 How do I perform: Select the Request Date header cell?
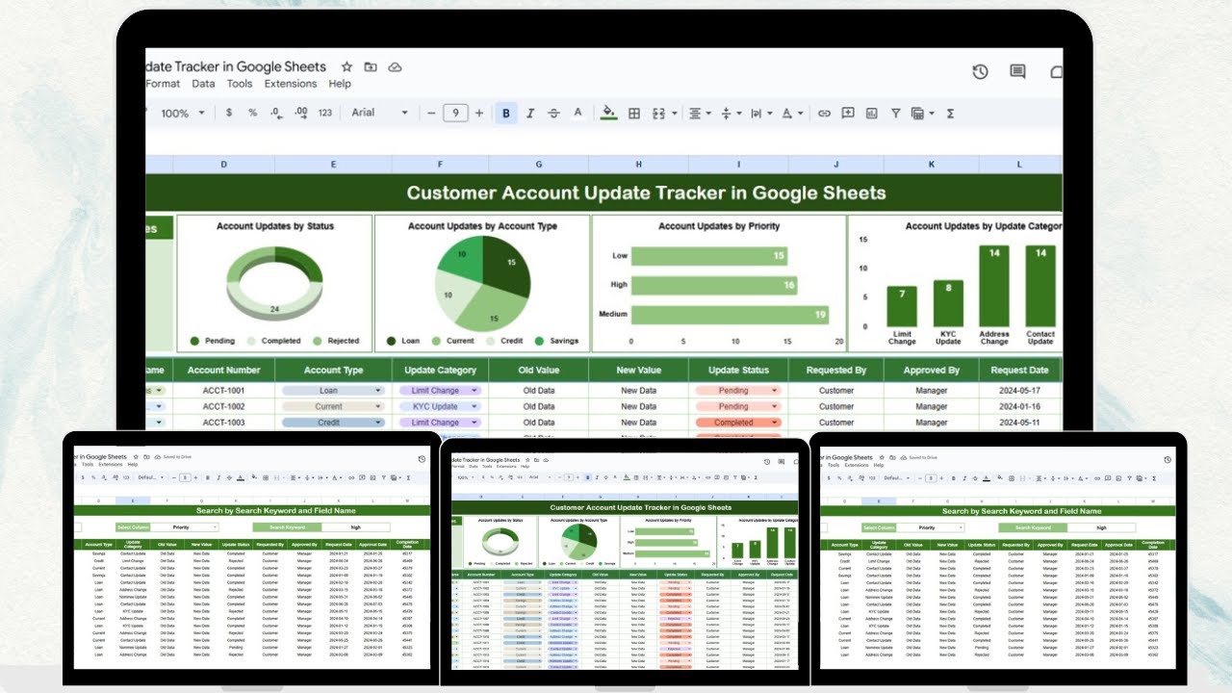click(1019, 370)
